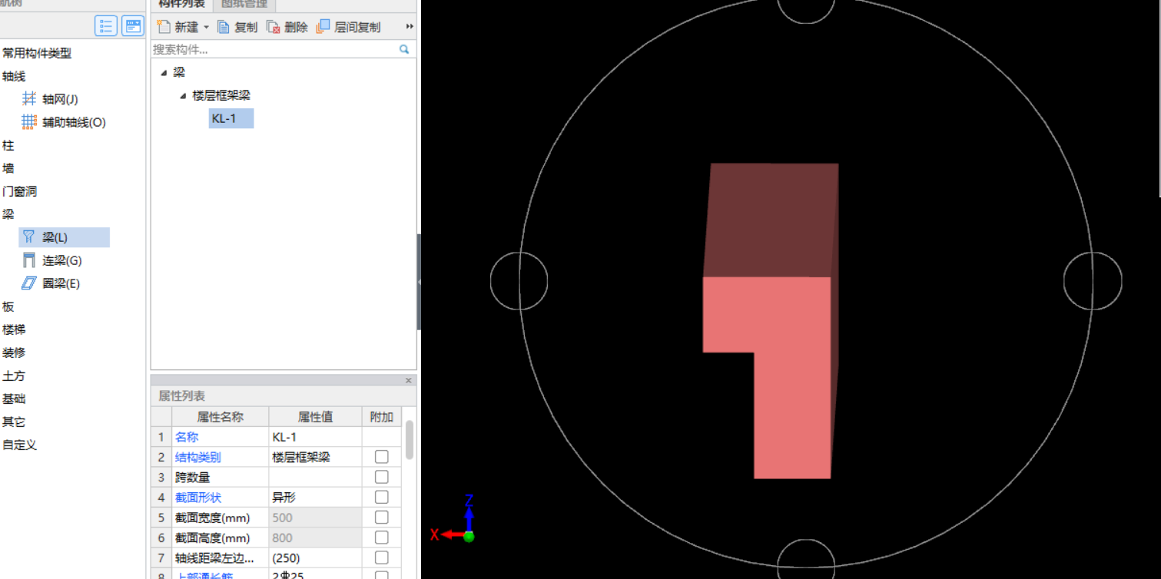Click right orbit handle circle
Screen dimensions: 1161x579
pos(1093,280)
